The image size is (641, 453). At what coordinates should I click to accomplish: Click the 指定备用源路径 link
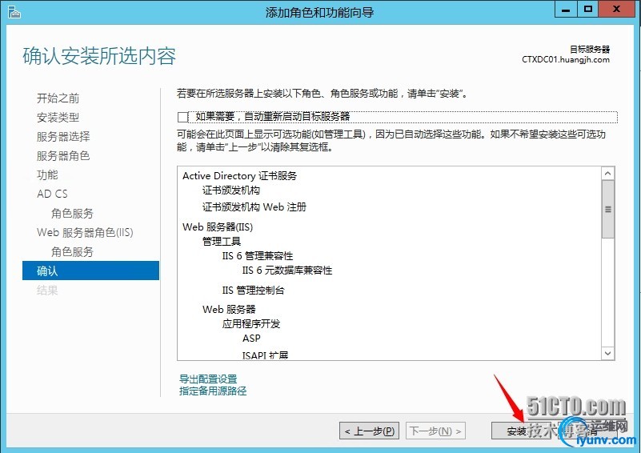click(x=213, y=391)
